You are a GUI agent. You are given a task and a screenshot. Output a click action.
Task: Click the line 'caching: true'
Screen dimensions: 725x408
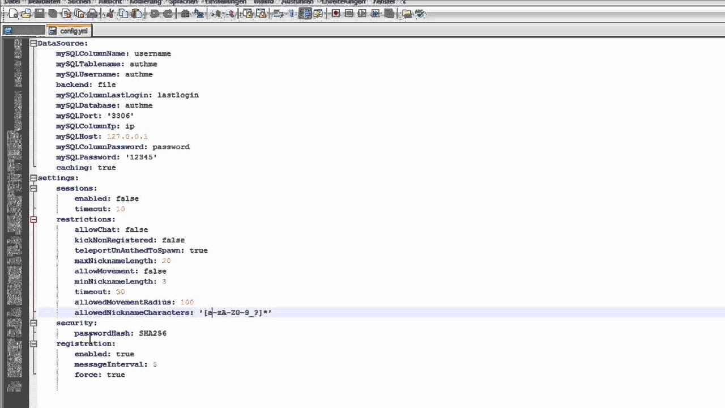[x=86, y=168]
